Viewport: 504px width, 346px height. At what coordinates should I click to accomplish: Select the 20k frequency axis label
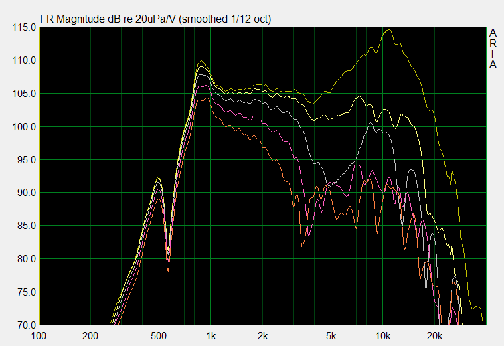pos(434,336)
